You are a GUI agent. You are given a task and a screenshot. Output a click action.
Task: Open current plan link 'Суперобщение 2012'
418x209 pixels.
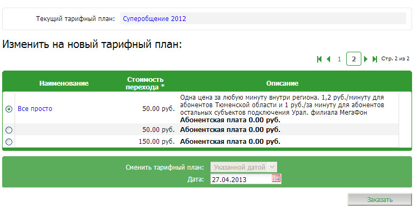[154, 19]
